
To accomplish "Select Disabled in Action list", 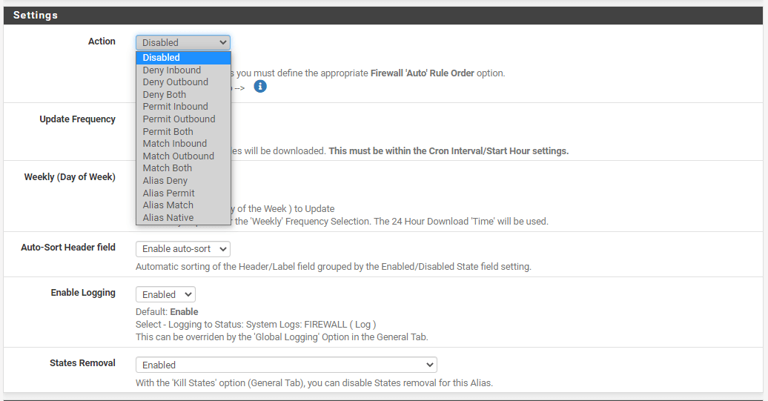I will coord(183,58).
